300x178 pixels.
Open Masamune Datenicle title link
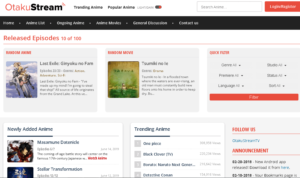58,142
